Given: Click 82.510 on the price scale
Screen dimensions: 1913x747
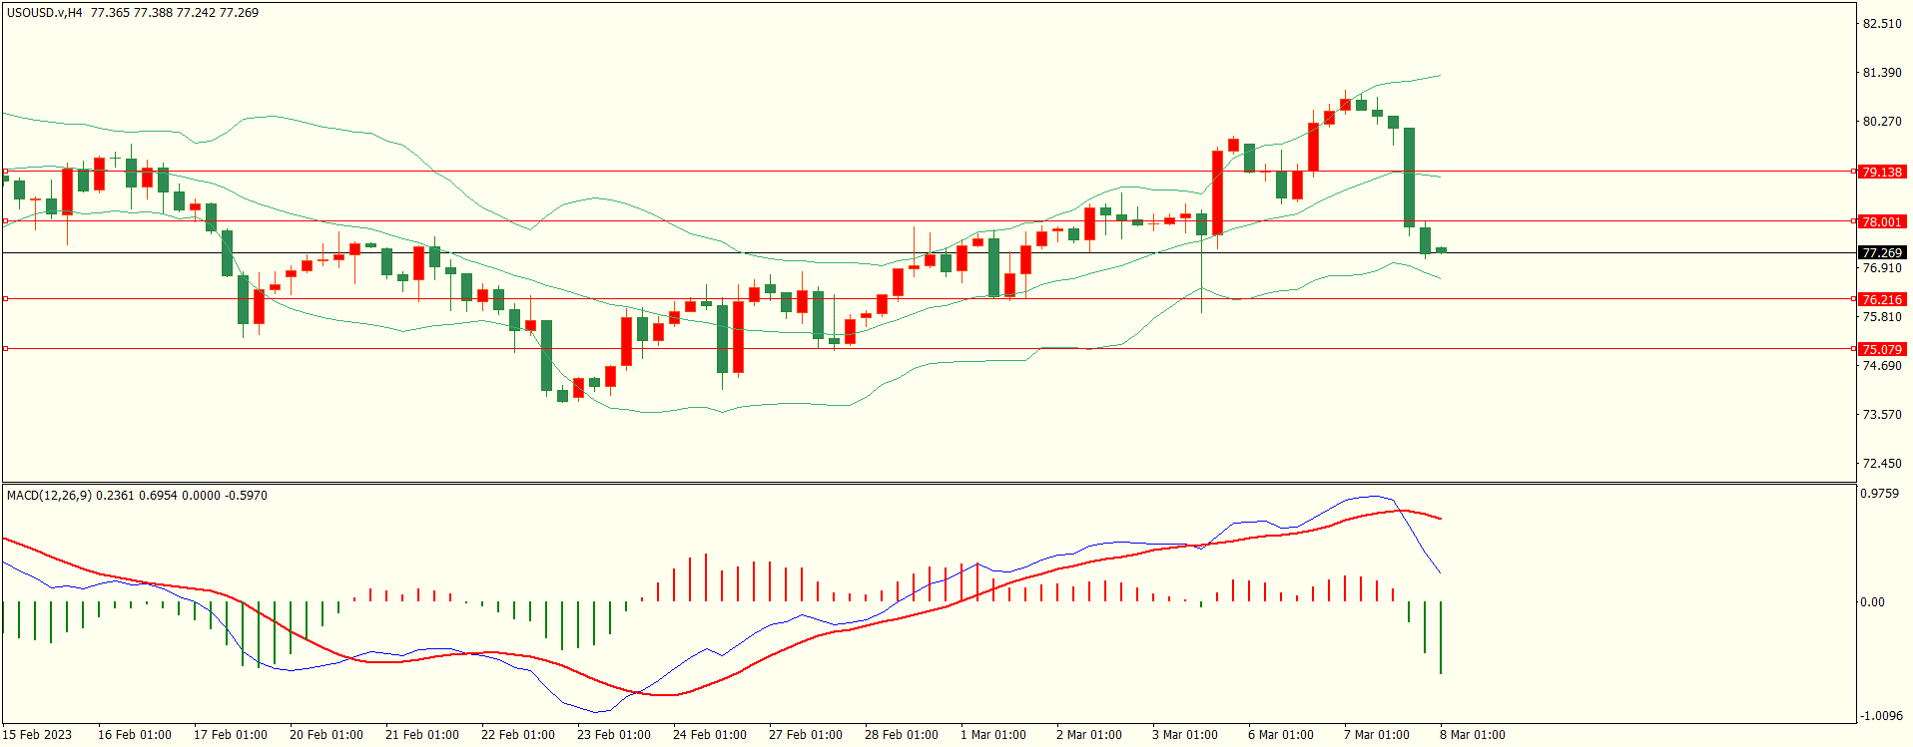Looking at the screenshot, I should click(x=1882, y=24).
